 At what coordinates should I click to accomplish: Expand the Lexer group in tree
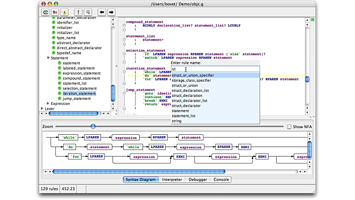pos(42,109)
